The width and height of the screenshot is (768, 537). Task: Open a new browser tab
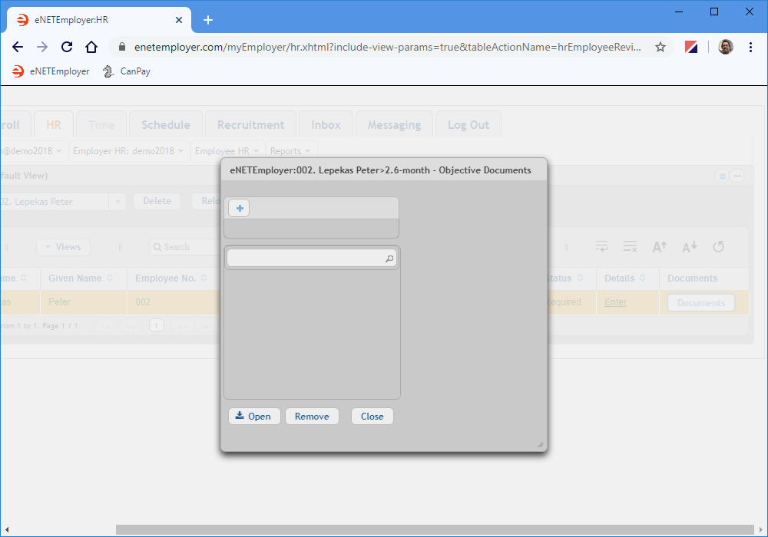pyautogui.click(x=208, y=20)
